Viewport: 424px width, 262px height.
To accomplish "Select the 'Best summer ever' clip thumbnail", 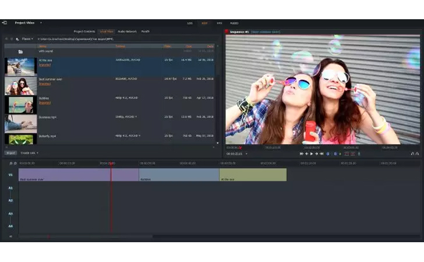I will 20,86.
